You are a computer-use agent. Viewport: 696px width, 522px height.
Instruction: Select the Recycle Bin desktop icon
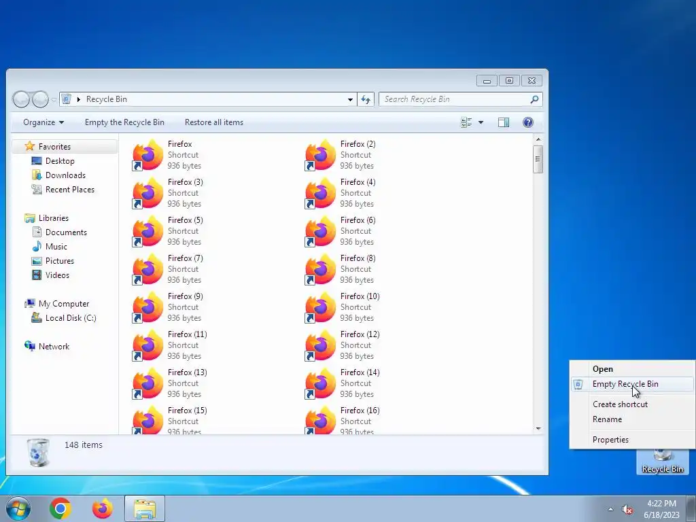pyautogui.click(x=662, y=462)
